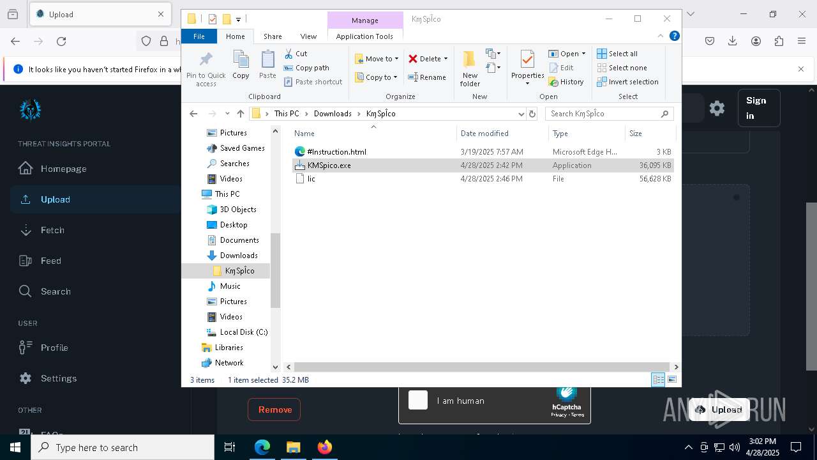Click Invert selection command
817x460 pixels.
coord(627,82)
